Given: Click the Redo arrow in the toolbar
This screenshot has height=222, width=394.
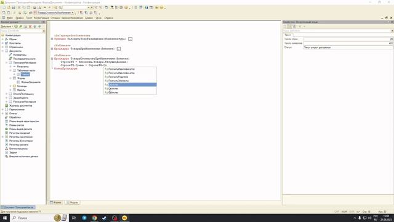Looking at the screenshot, I should (x=49, y=7).
